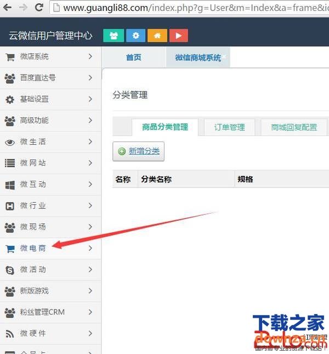Viewport: 329px width, 354px height.
Task: Expand the 微店系统 menu chevron
Action: 90,56
